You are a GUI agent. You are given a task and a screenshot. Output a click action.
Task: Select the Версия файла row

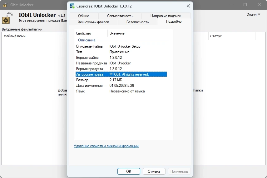point(121,58)
